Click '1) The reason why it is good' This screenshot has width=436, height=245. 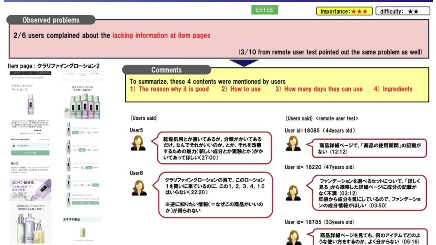pyautogui.click(x=169, y=89)
